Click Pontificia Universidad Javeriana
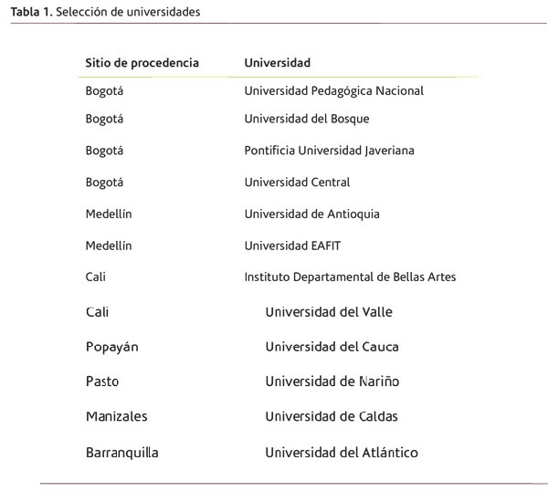This screenshot has width=548, height=502. (329, 151)
